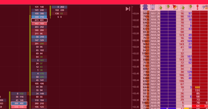Click DOM price level 2650,00
The image size is (208, 109).
[155, 103]
